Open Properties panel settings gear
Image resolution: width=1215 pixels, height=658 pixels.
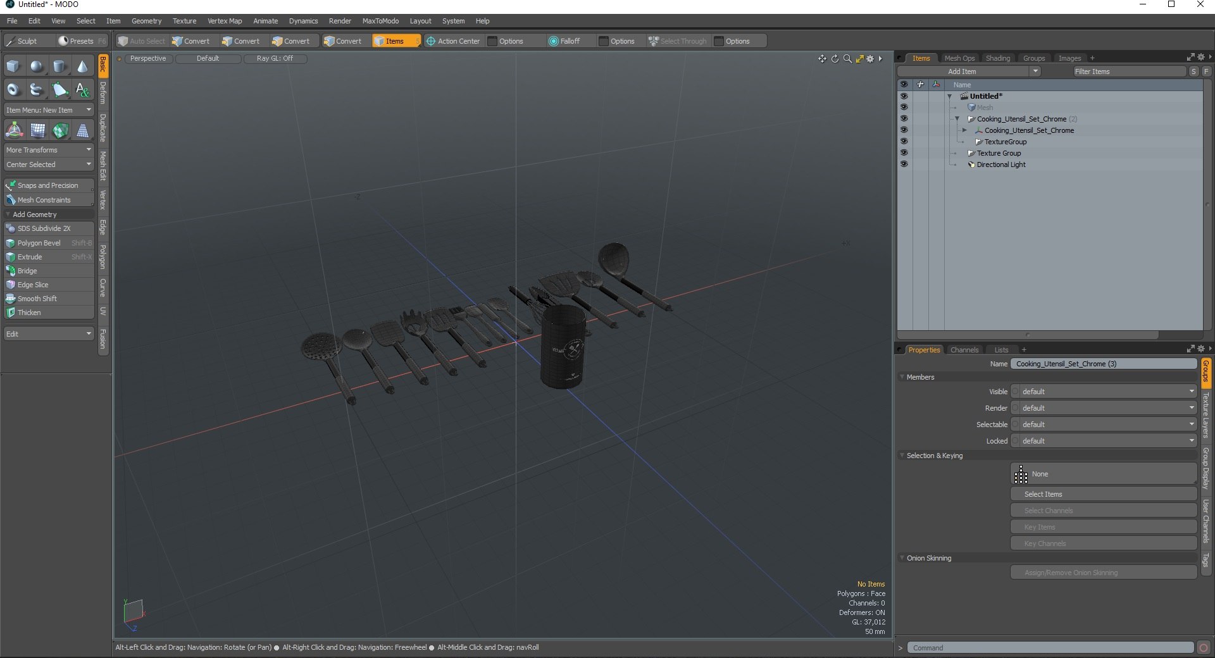click(x=1200, y=349)
